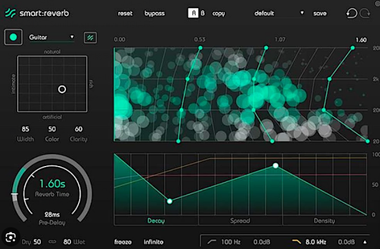Click the high-shelf filter icon near 8.0 kHz
The width and height of the screenshot is (380, 249).
point(296,241)
